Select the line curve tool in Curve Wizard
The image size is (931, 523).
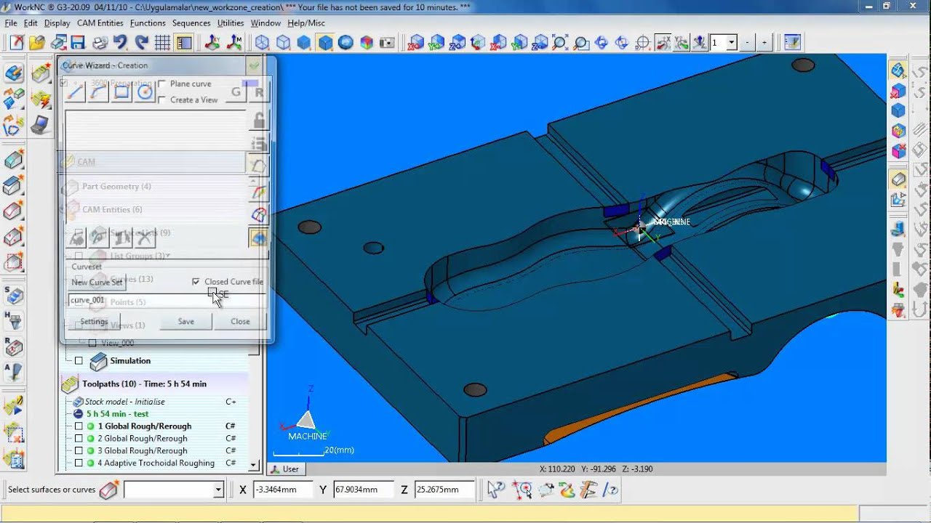76,92
